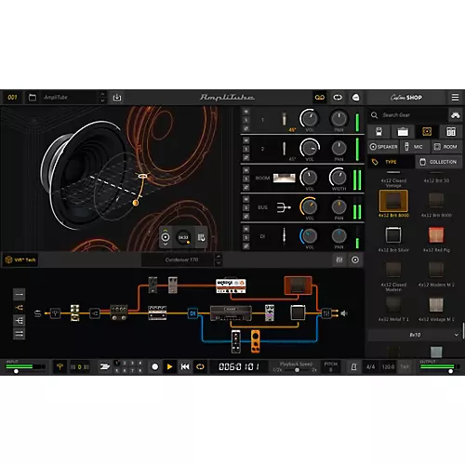Switch to stomp pedals gear tab

point(379,132)
